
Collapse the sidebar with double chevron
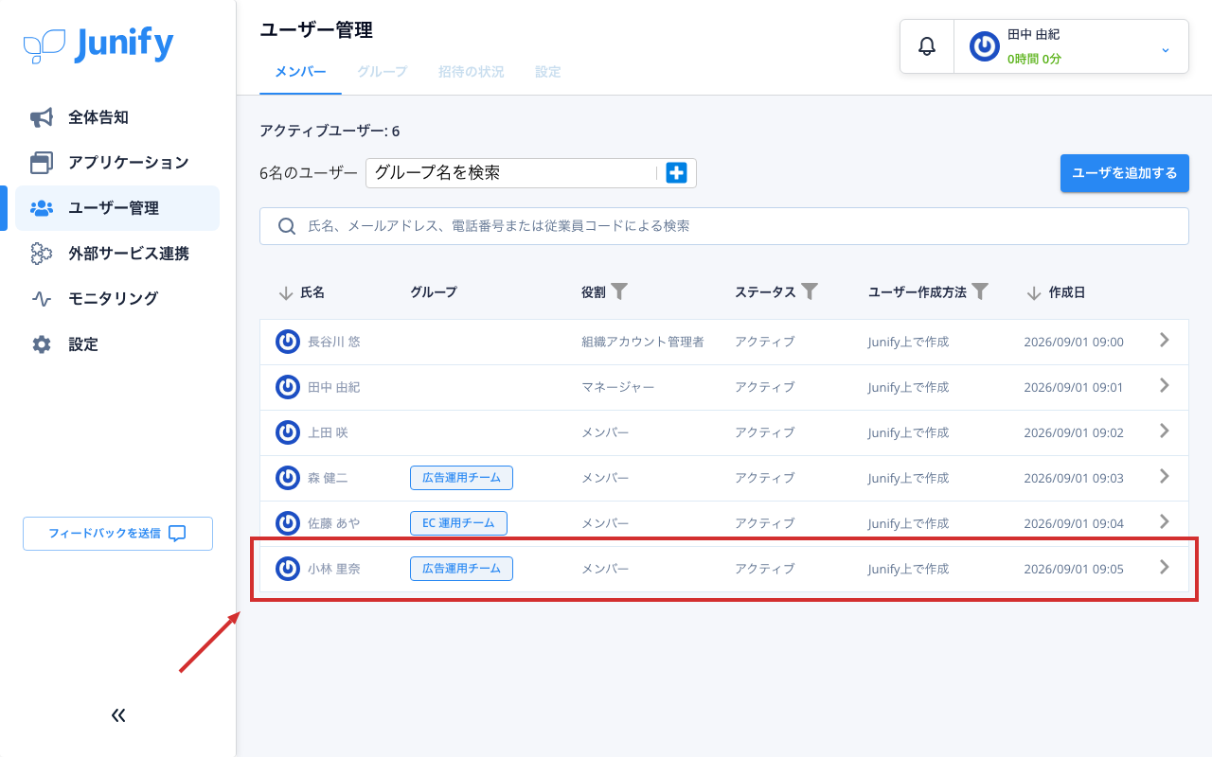point(118,715)
